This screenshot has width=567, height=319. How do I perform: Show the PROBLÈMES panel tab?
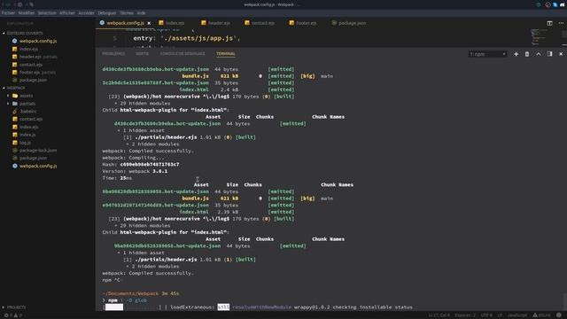click(x=113, y=53)
